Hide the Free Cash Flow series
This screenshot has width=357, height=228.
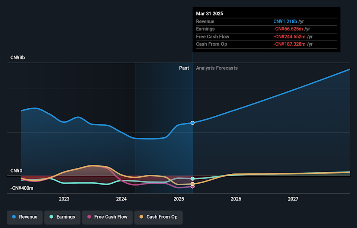107,217
